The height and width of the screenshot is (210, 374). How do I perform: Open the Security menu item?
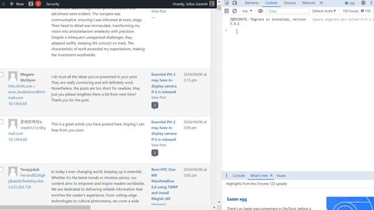[x=53, y=4]
